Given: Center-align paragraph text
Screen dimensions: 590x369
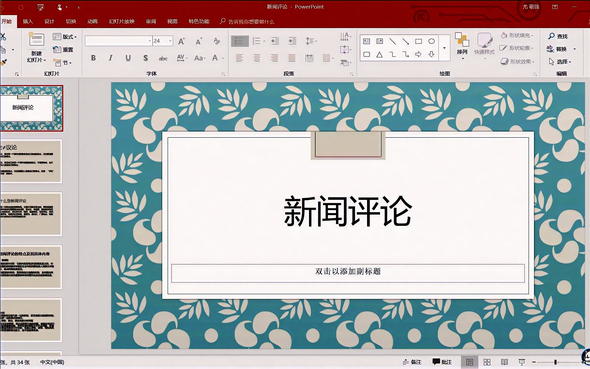Looking at the screenshot, I should [x=257, y=58].
